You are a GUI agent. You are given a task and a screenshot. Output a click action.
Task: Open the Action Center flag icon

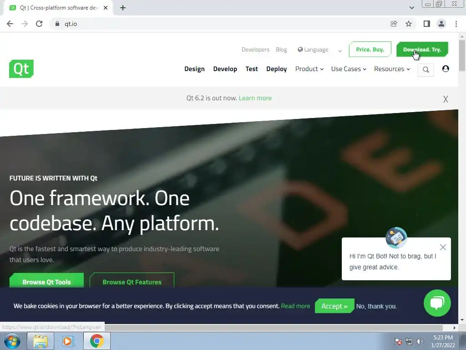coord(398,341)
